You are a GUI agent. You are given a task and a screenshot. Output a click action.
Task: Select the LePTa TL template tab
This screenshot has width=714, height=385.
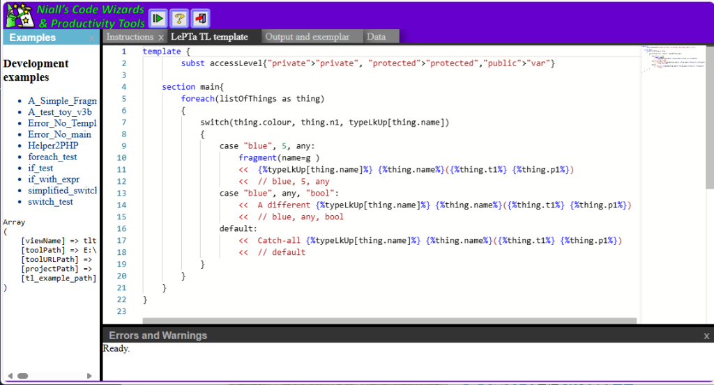pyautogui.click(x=209, y=37)
